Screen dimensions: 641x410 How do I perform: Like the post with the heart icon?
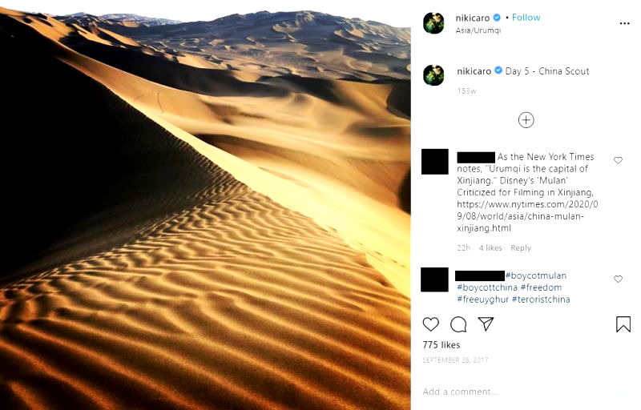pos(430,324)
